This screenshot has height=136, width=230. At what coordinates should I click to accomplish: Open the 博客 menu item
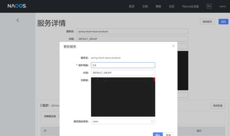pos(158,7)
